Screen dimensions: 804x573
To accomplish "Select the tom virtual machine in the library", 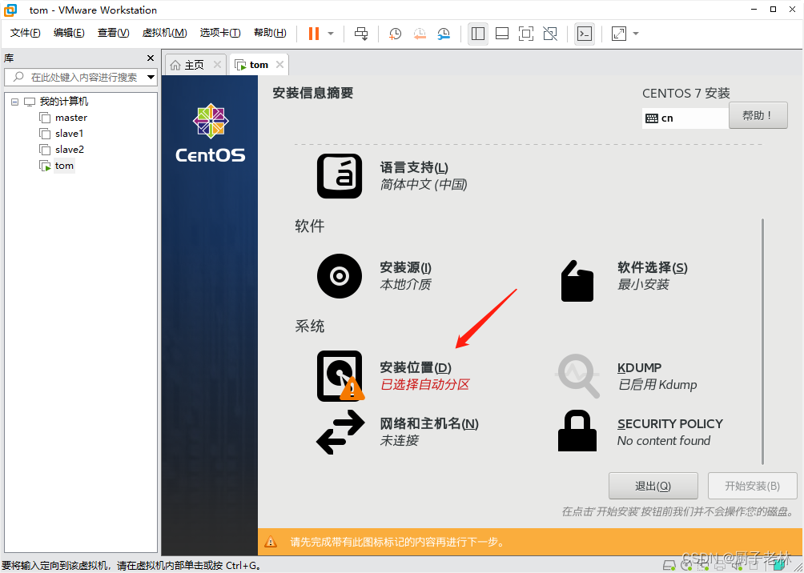I will (65, 166).
